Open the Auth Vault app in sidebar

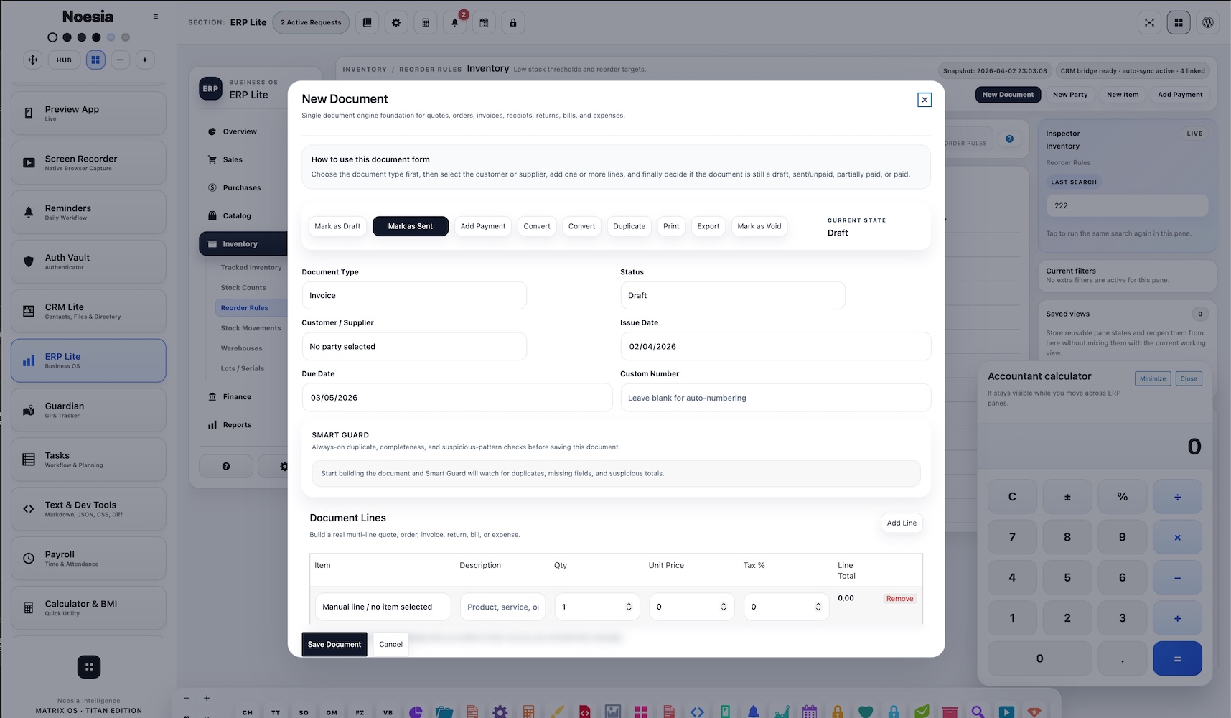(x=88, y=261)
